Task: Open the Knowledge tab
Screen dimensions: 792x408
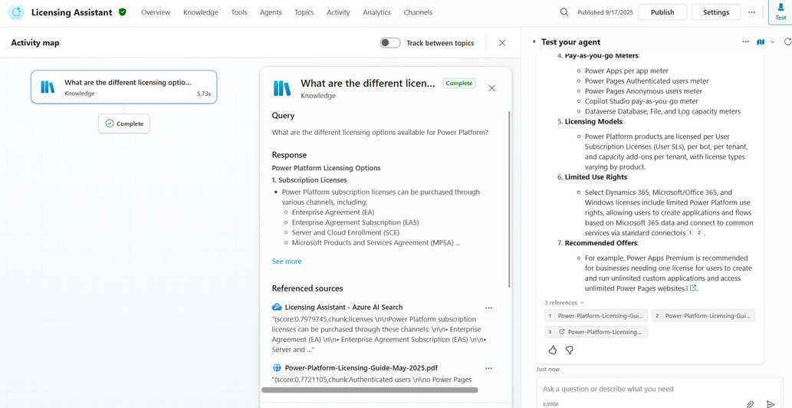Action: (x=201, y=12)
